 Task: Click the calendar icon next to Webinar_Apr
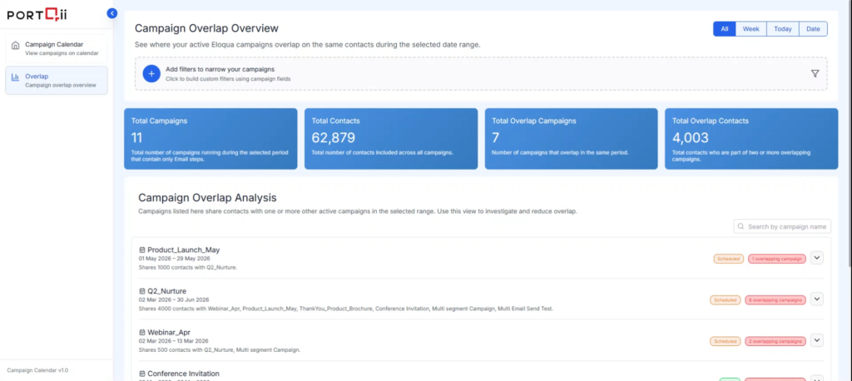pos(142,332)
